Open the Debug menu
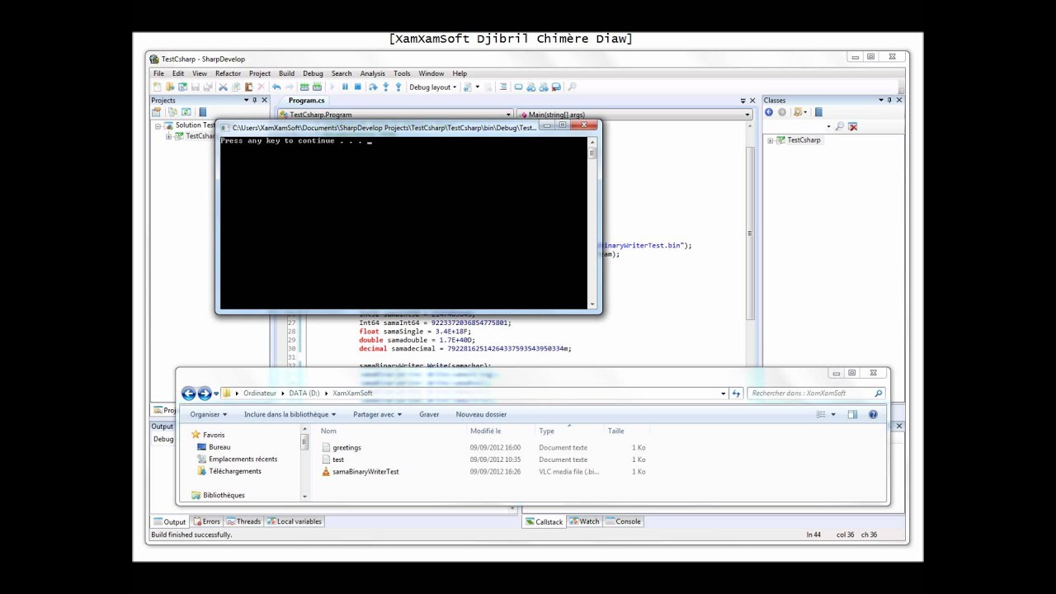Image resolution: width=1056 pixels, height=594 pixels. [313, 73]
